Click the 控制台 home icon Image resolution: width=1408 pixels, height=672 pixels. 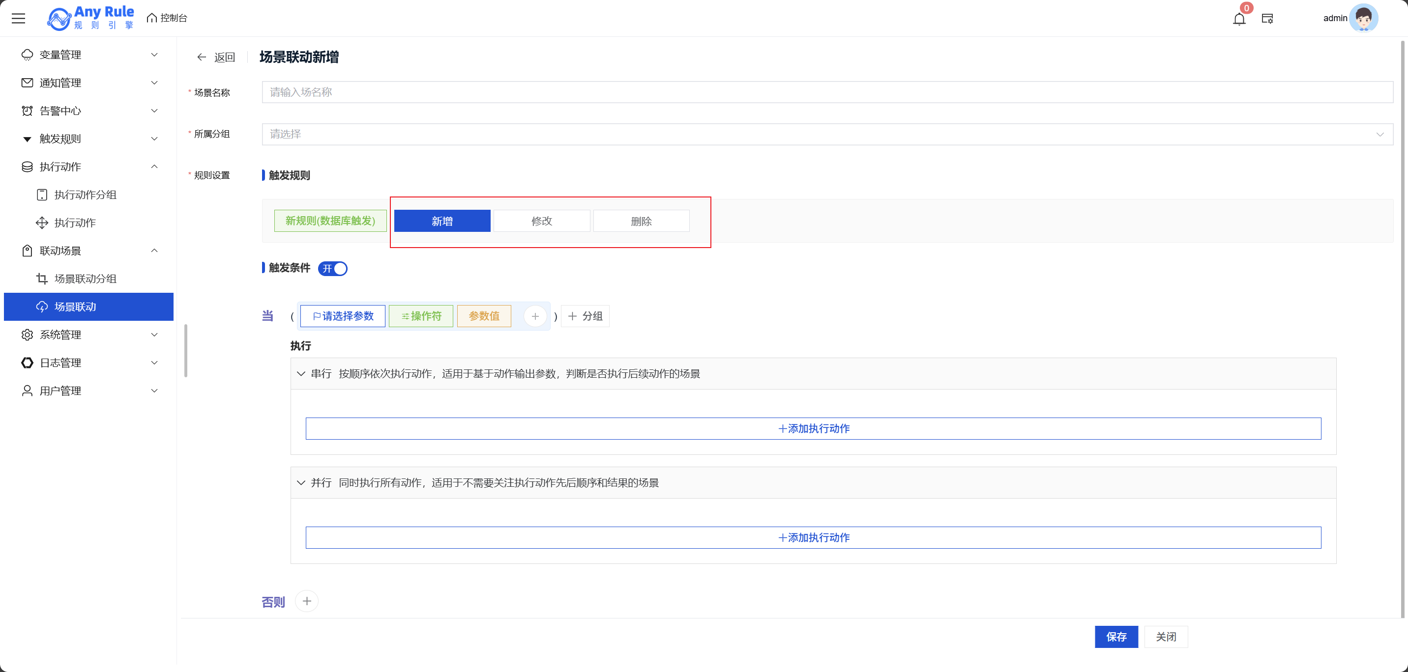click(x=152, y=19)
